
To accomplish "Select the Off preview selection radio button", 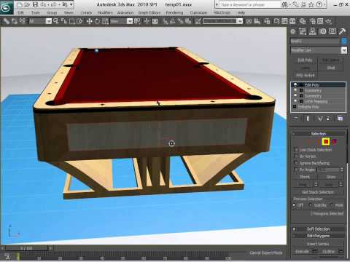I will coord(294,205).
